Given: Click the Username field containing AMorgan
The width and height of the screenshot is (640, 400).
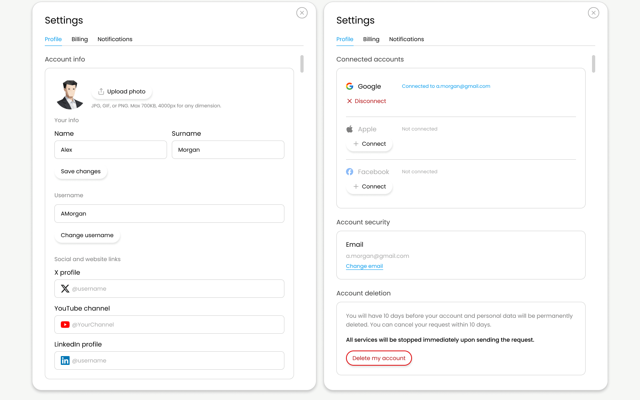Looking at the screenshot, I should point(169,214).
